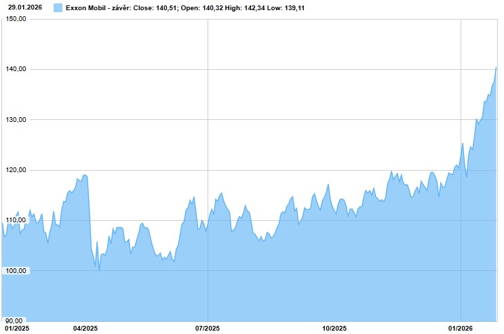504x334 pixels.
Task: Click the 150,00 y-axis price label
Action: pyautogui.click(x=15, y=20)
